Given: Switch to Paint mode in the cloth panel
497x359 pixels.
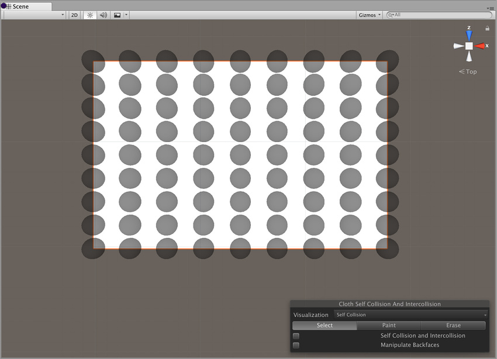Looking at the screenshot, I should coord(389,325).
